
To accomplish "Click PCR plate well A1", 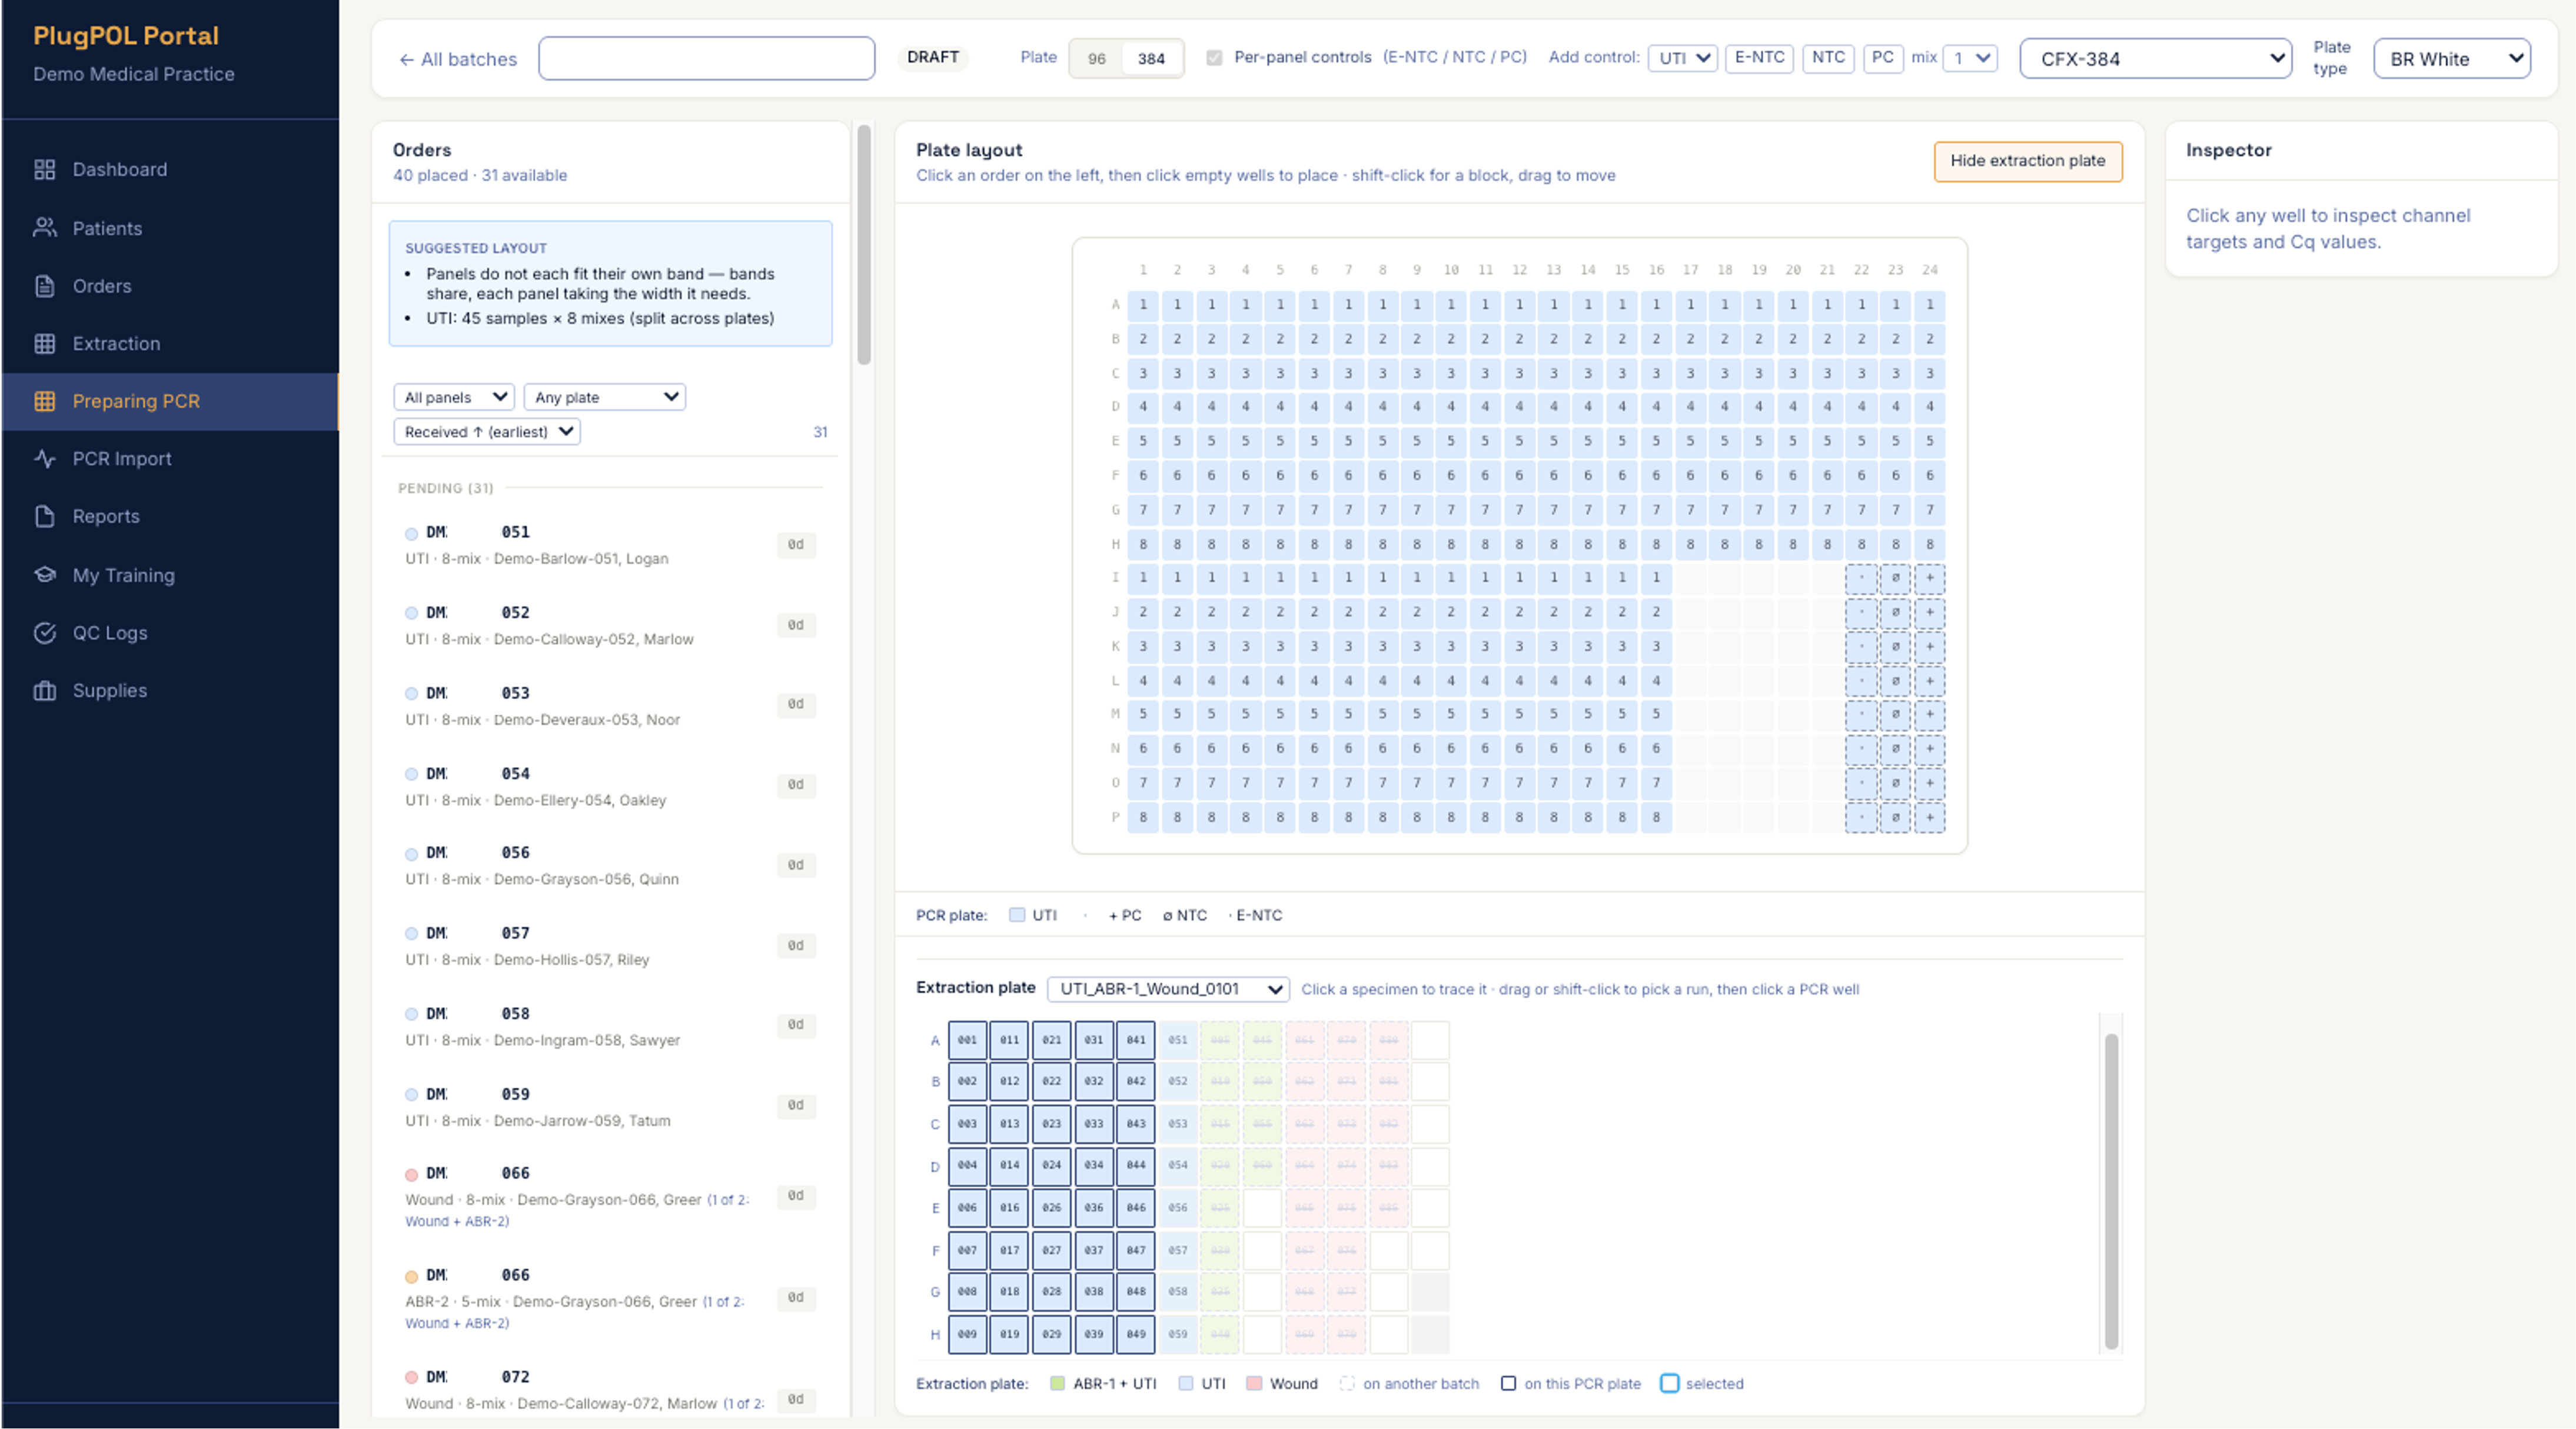I will (1143, 305).
